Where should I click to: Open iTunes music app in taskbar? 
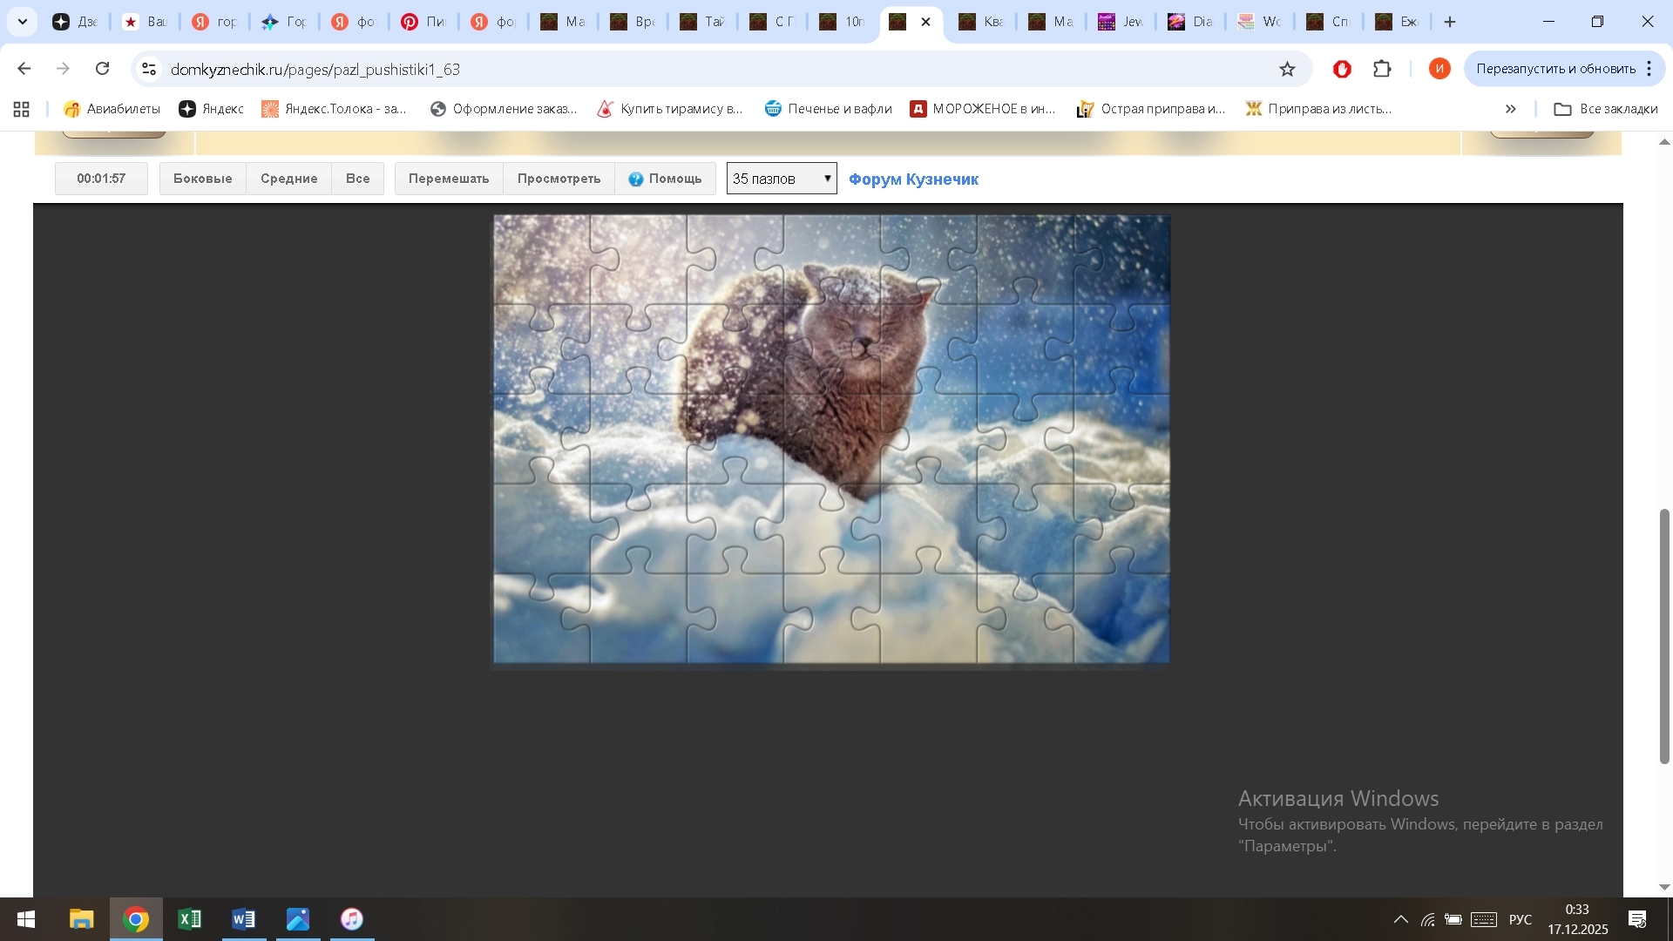[x=352, y=919]
